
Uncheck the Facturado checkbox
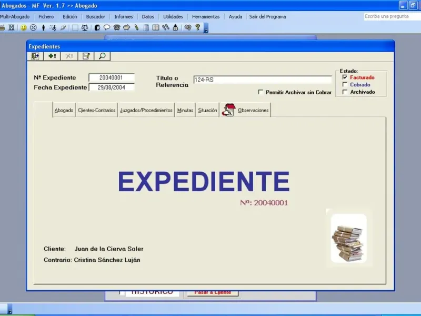345,77
